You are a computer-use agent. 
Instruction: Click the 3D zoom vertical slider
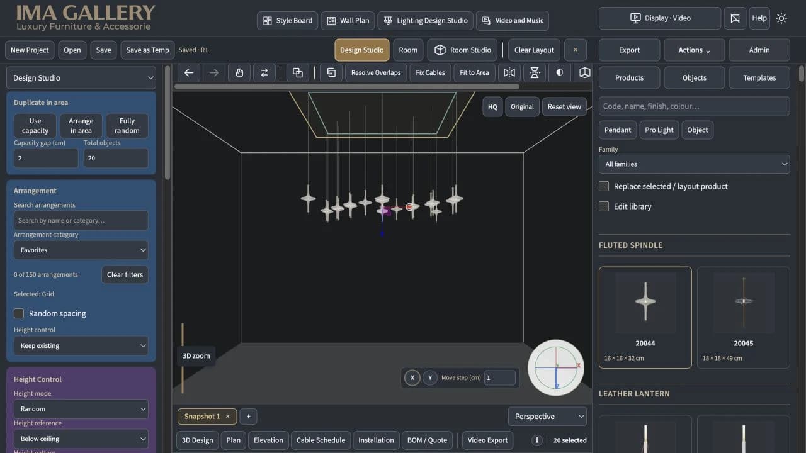[183, 359]
